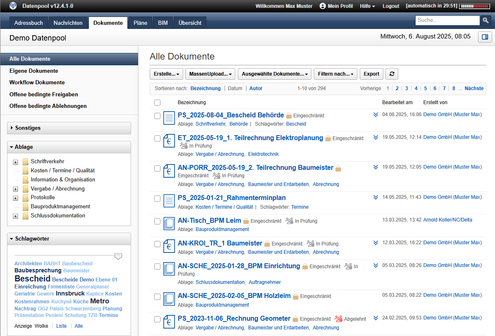
Task: Click the magnifier search button
Action: click(x=485, y=20)
